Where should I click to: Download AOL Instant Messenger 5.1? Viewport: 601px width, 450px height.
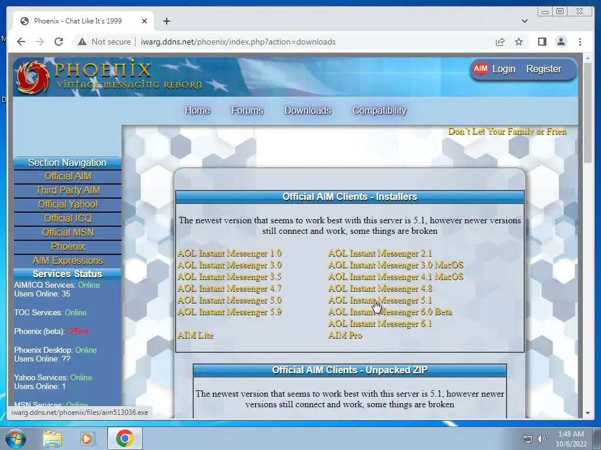click(380, 301)
